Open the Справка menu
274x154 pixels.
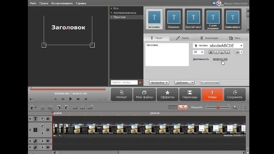pyautogui.click(x=81, y=3)
